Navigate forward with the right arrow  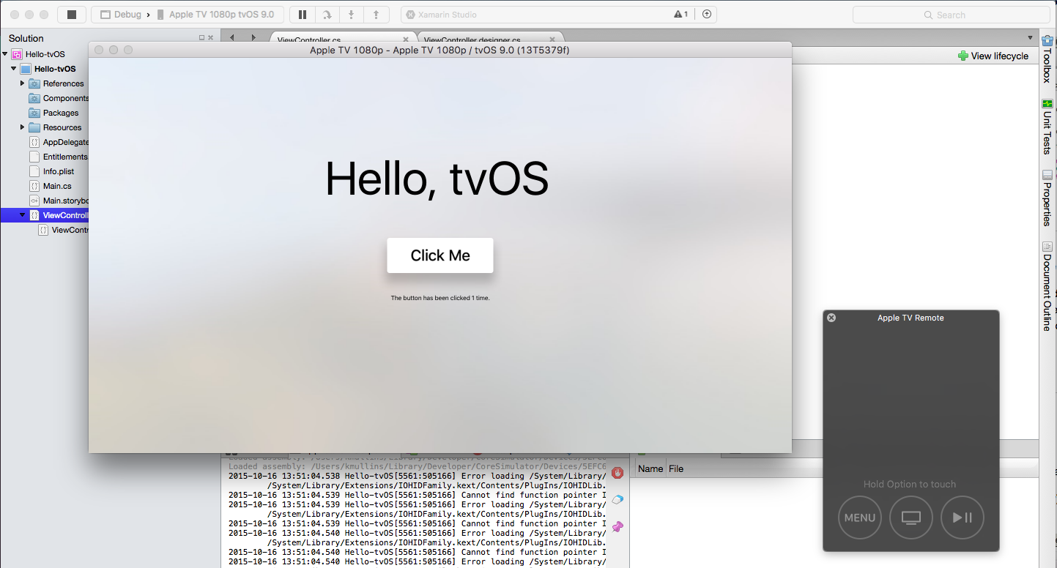pyautogui.click(x=253, y=37)
